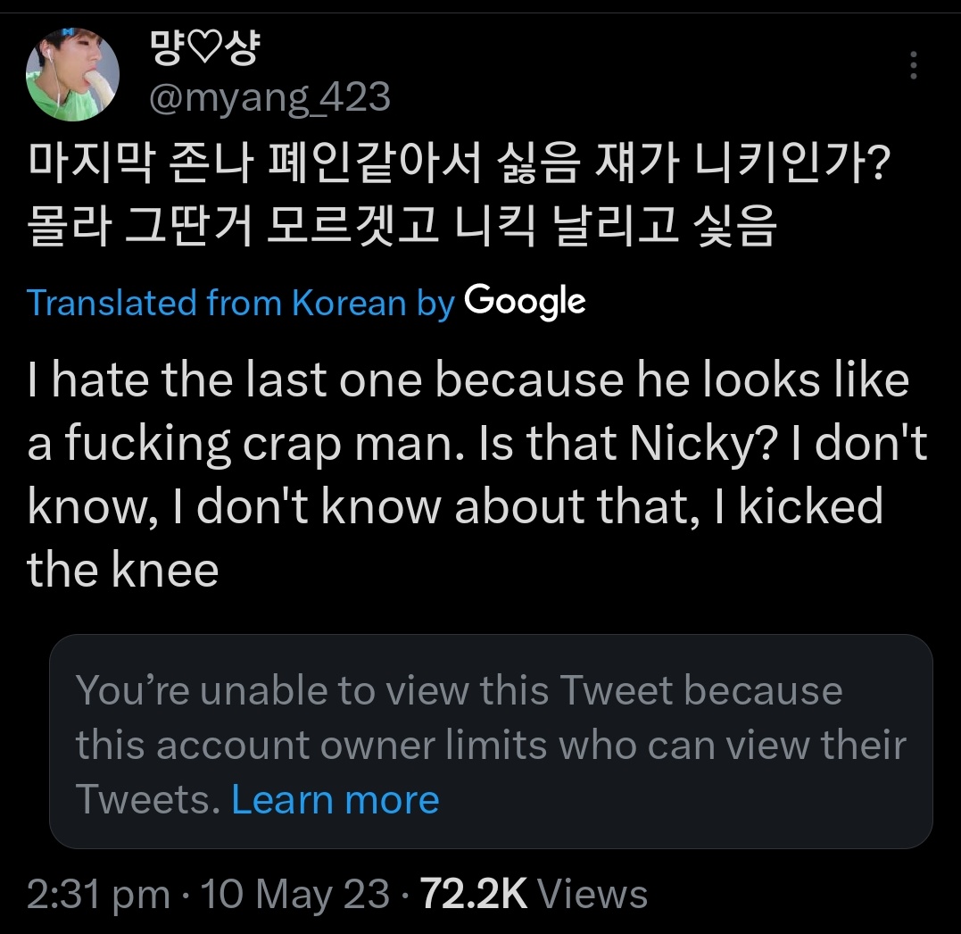Tap "Tweets." text before Learn more
The width and height of the screenshot is (961, 934).
(147, 799)
